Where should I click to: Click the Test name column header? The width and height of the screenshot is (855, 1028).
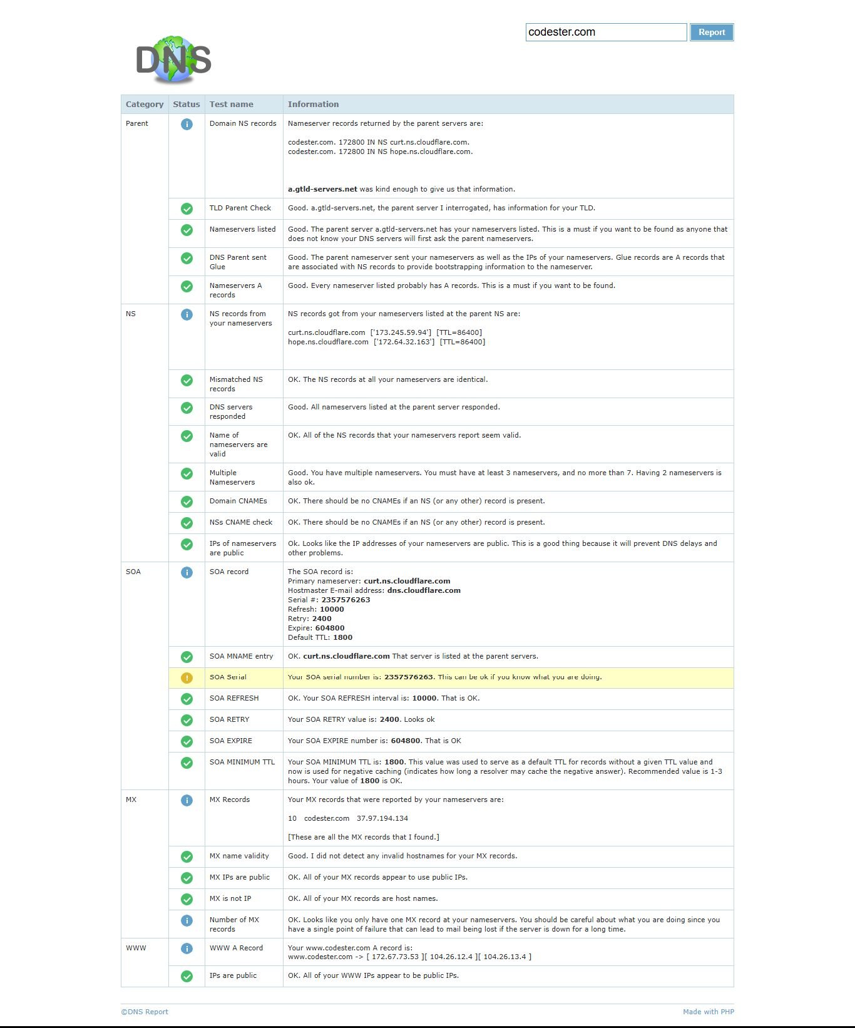point(232,105)
